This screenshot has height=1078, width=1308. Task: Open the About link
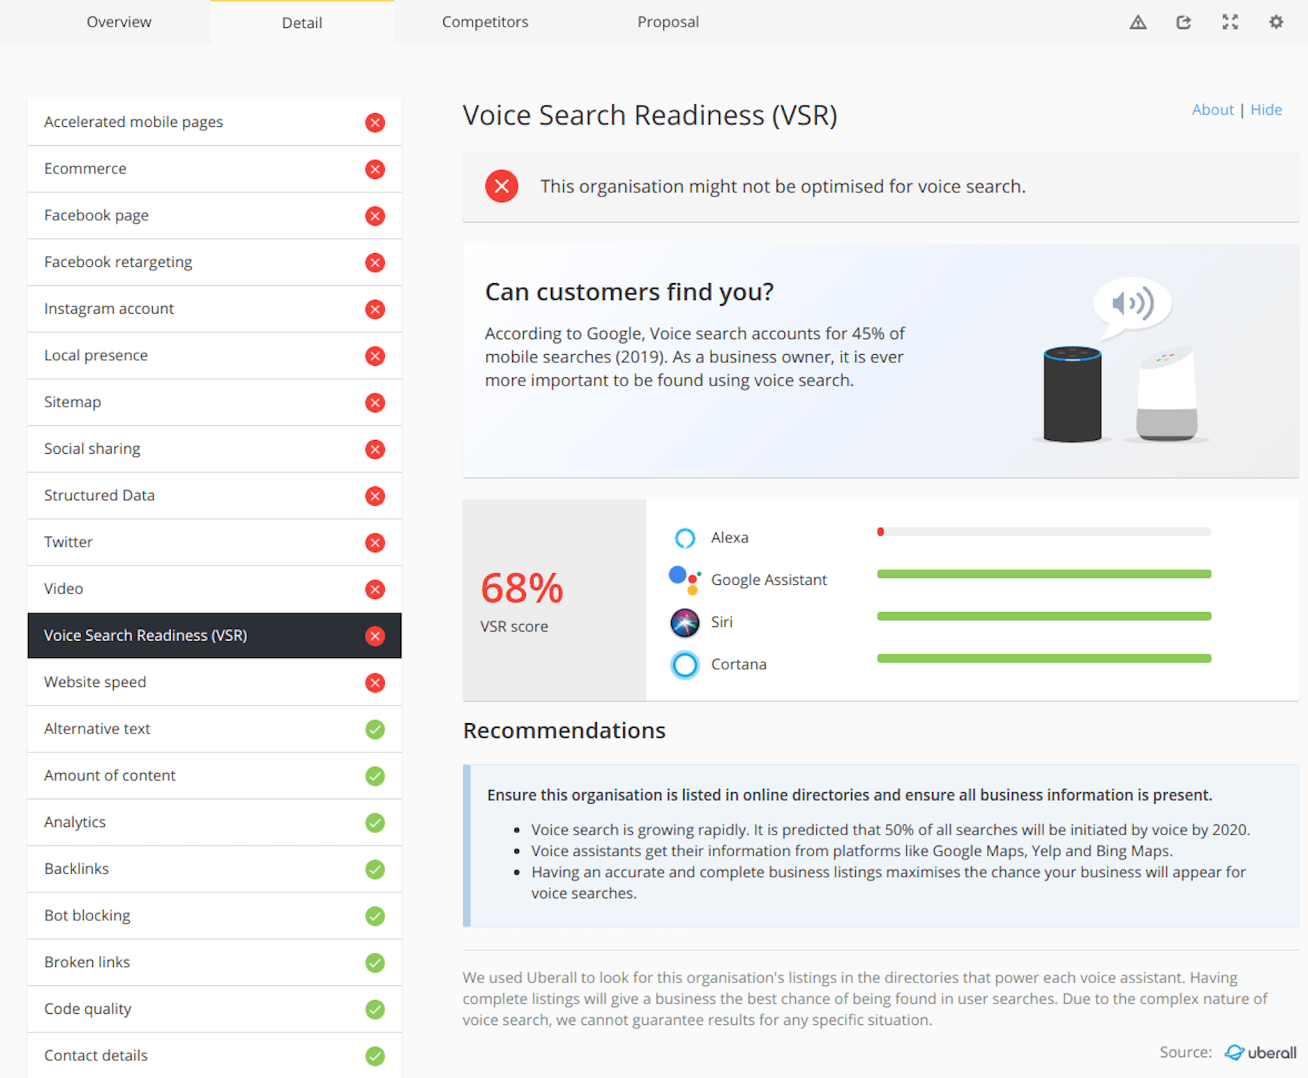click(x=1212, y=110)
